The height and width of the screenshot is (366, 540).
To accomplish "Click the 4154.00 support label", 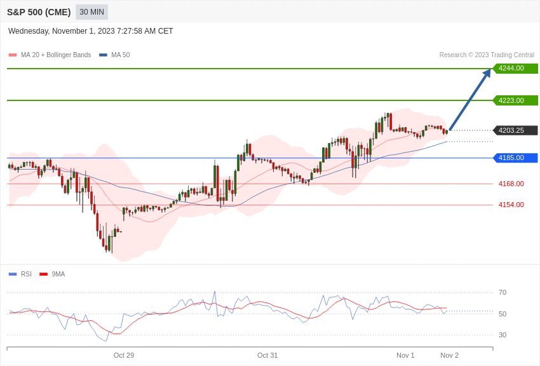I will click(511, 205).
